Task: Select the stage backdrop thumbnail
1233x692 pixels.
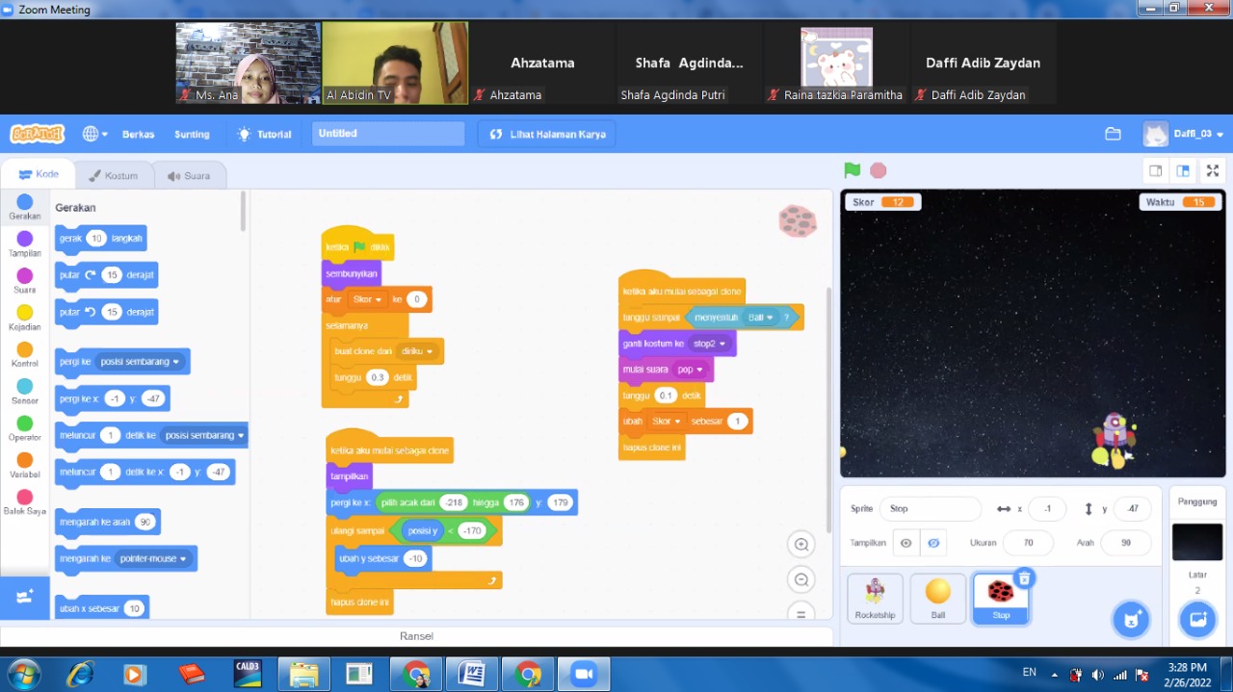Action: pyautogui.click(x=1197, y=542)
